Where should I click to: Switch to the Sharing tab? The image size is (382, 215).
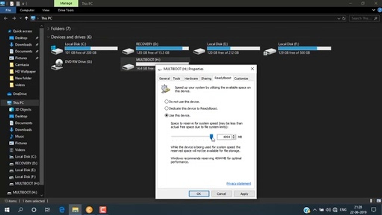206,78
